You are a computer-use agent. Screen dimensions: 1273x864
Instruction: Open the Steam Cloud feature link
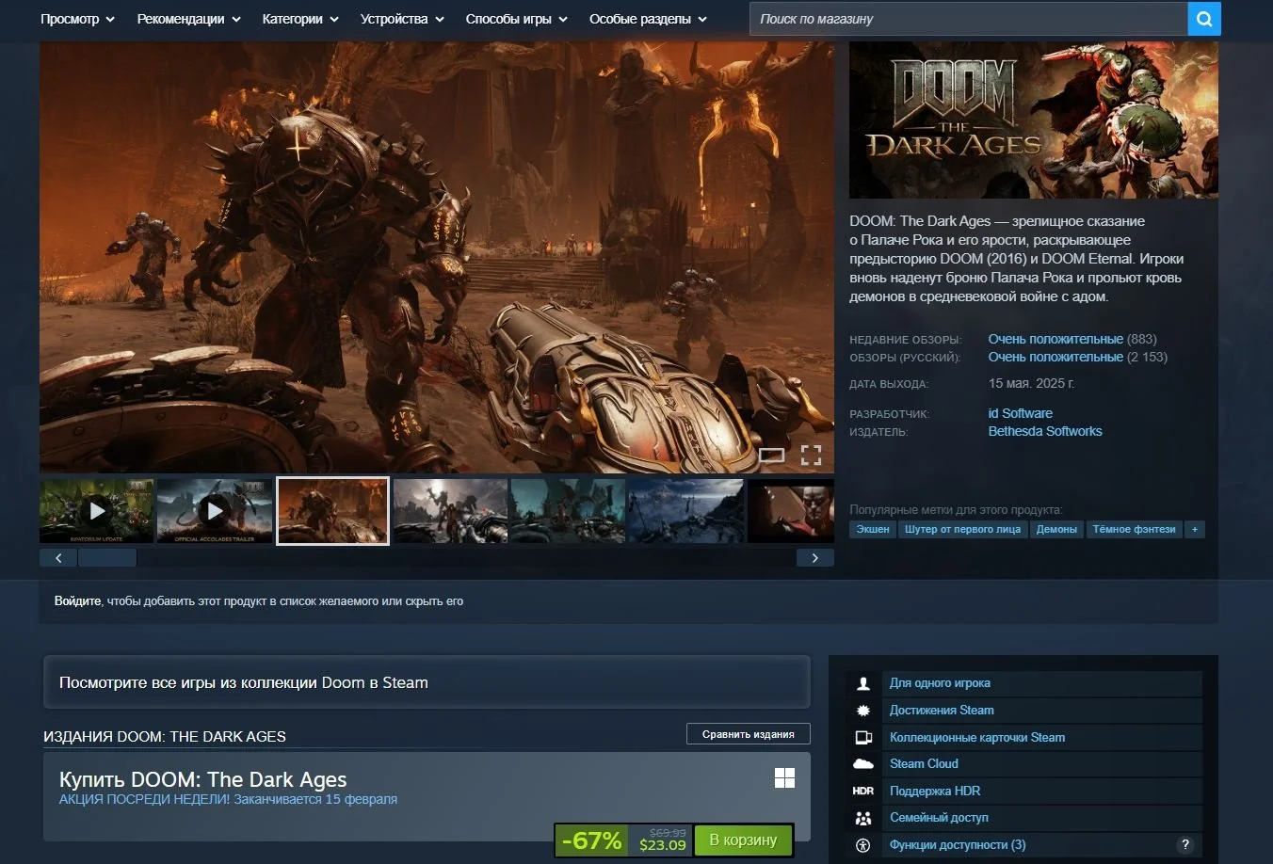924,764
